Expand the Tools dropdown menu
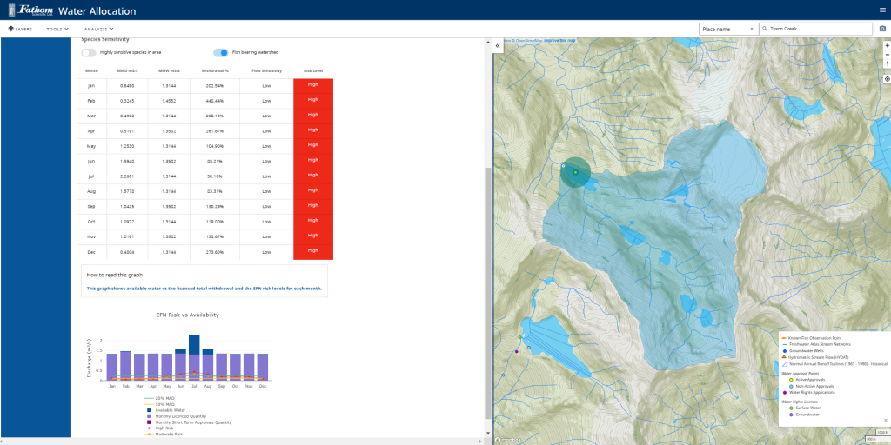 pos(57,29)
